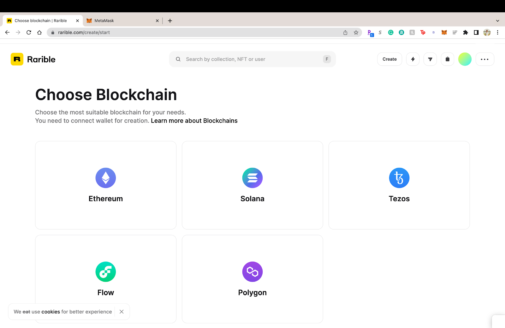
Task: Click the Choose Blockchain heading
Action: pos(106,95)
